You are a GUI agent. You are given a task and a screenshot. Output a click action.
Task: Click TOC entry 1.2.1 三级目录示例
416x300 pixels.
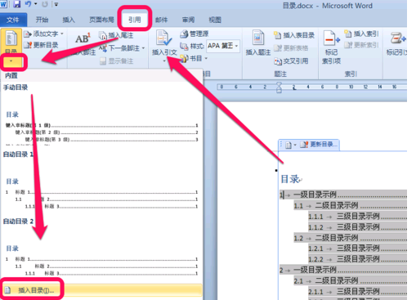click(x=357, y=249)
